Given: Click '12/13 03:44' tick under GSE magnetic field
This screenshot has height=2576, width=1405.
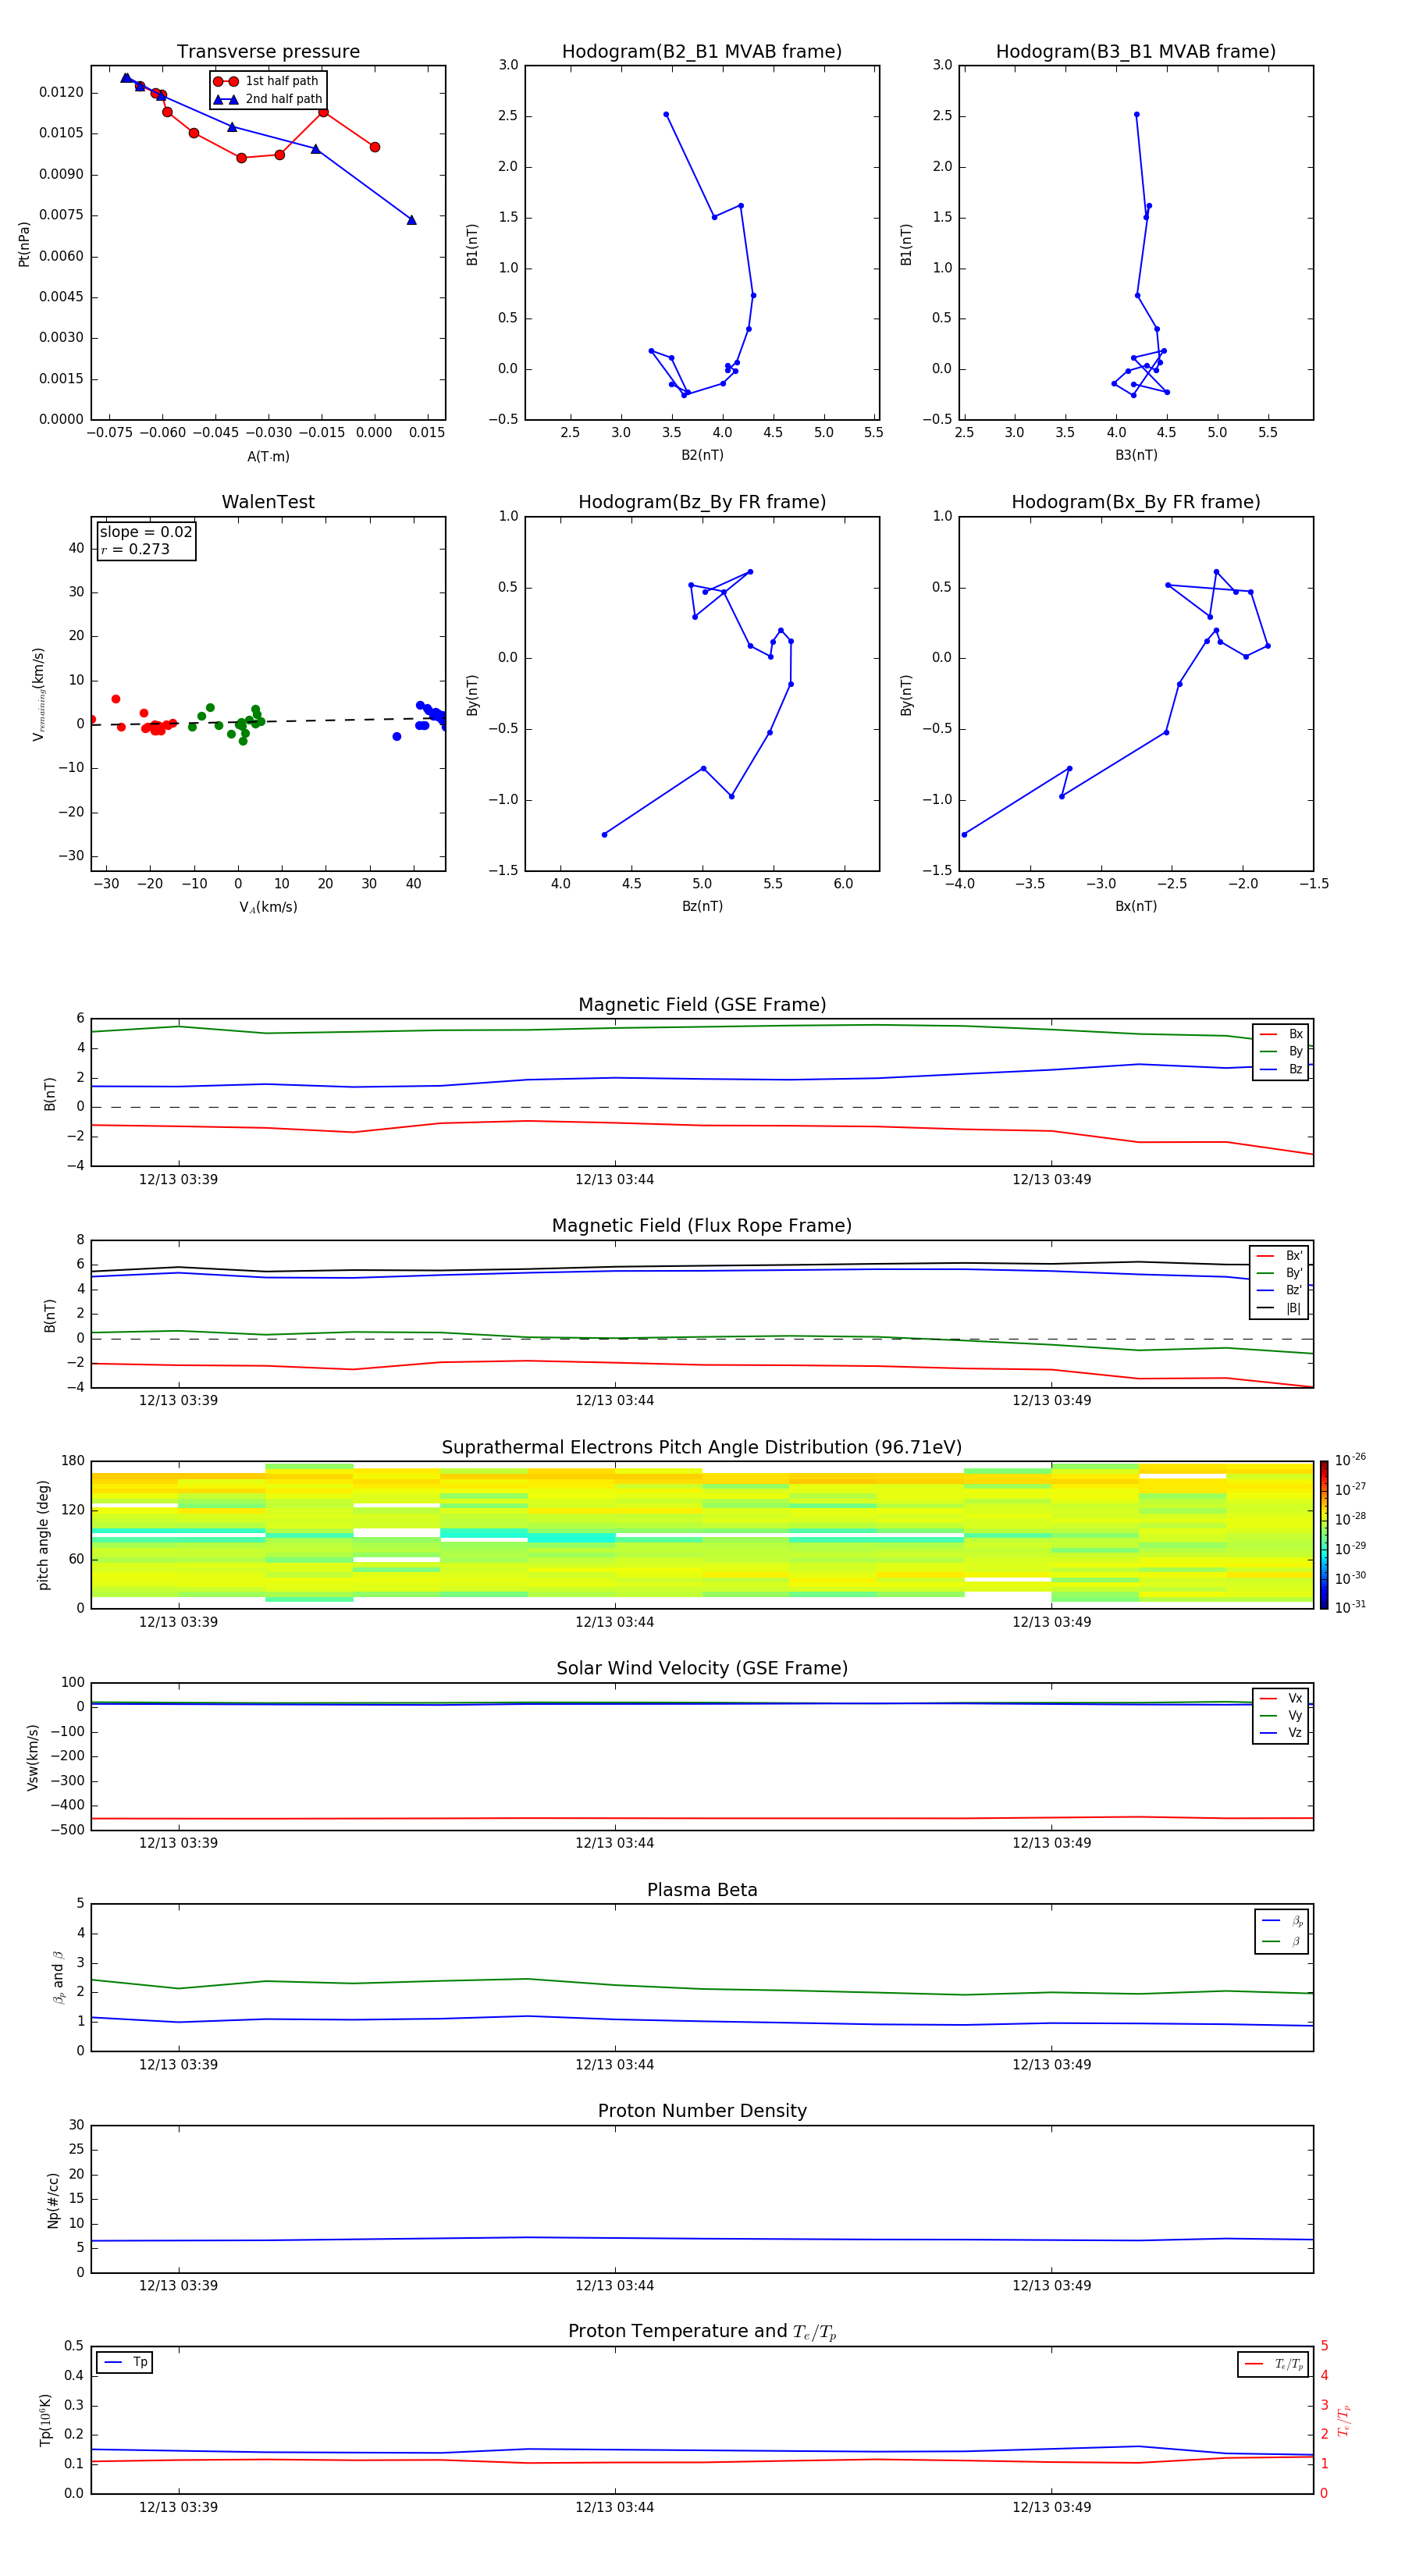Looking at the screenshot, I should 614,1180.
